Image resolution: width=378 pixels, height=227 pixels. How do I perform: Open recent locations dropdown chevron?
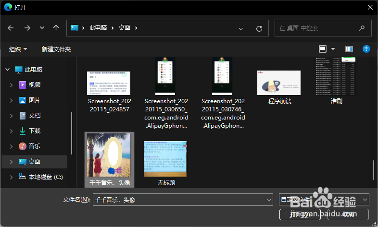point(42,28)
